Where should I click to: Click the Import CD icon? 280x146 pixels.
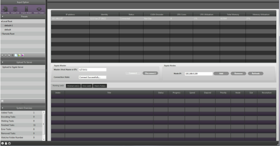15,10
